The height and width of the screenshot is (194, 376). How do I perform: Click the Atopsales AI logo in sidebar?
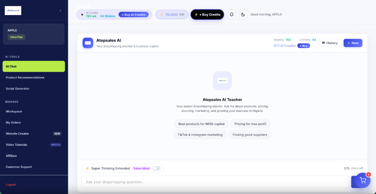tap(13, 11)
